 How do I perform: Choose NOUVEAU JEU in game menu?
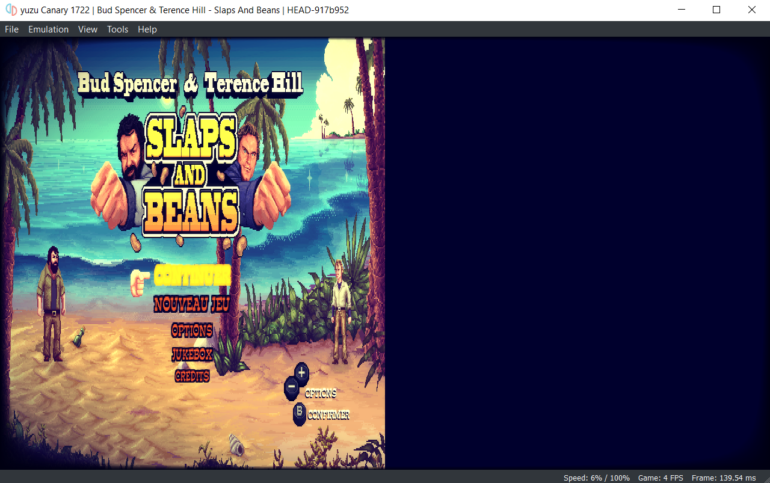[192, 304]
